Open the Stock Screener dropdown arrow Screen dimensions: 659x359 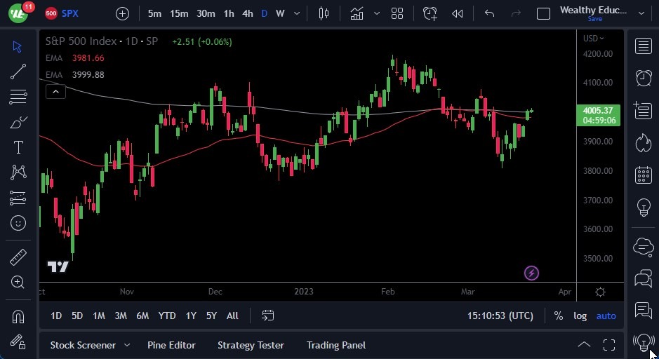127,345
